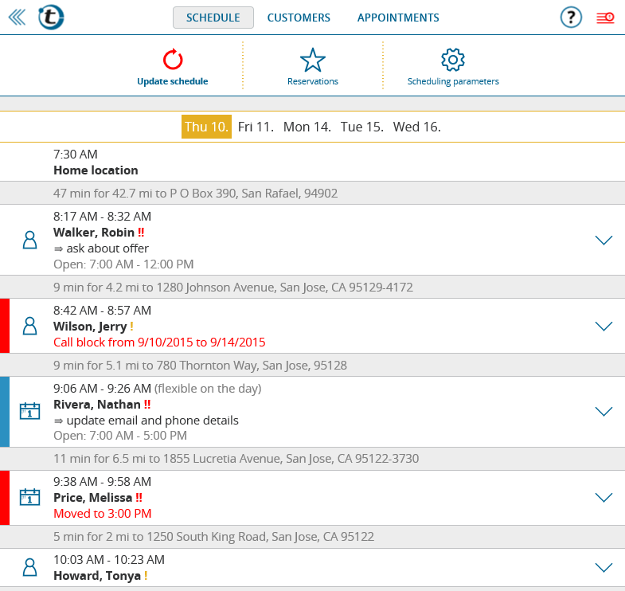Screen dimensions: 625x591
Task: Select Fri 11. in the day bar
Action: 256,127
